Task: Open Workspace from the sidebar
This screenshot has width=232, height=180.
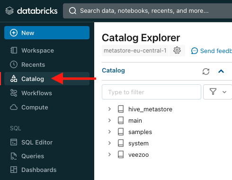Action: (47, 51)
